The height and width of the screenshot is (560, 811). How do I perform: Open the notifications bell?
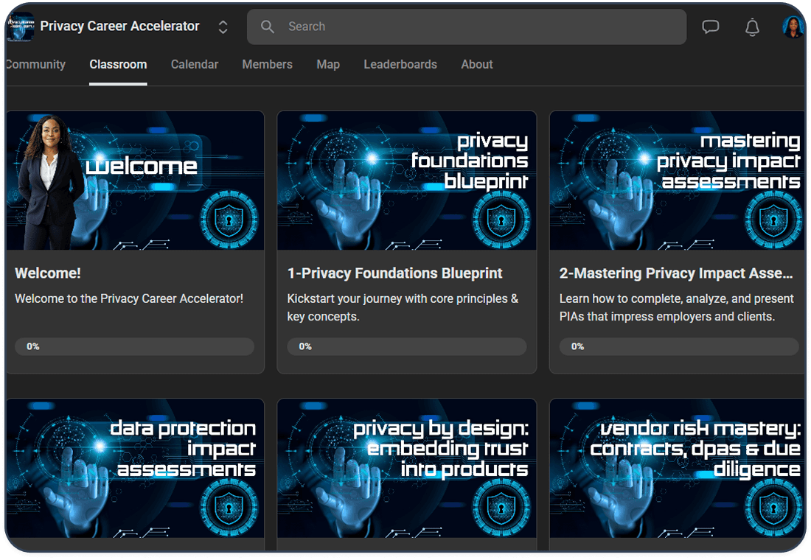752,27
